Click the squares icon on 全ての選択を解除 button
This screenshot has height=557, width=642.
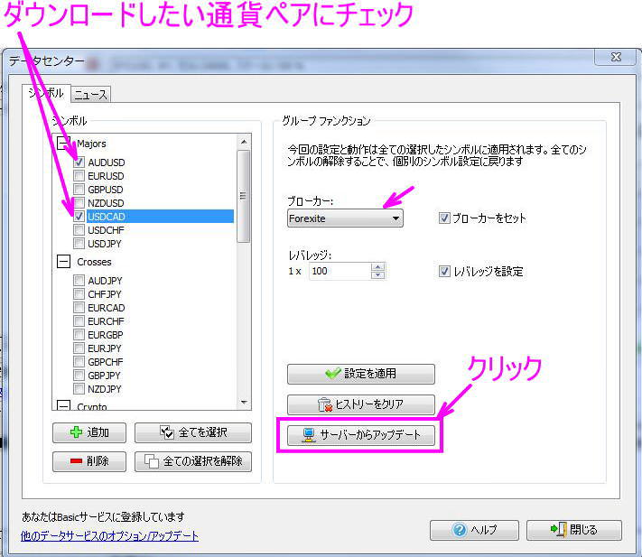(152, 461)
